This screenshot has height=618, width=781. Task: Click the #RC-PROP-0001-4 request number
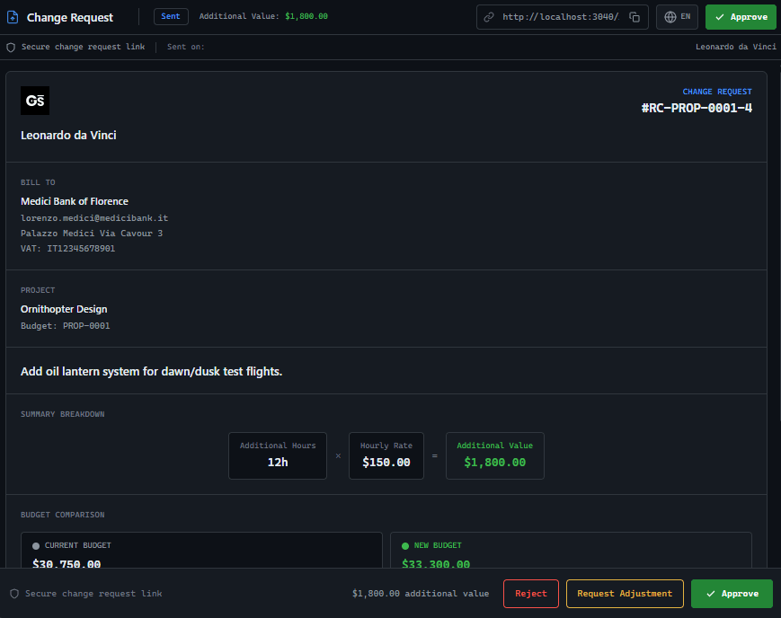click(697, 108)
